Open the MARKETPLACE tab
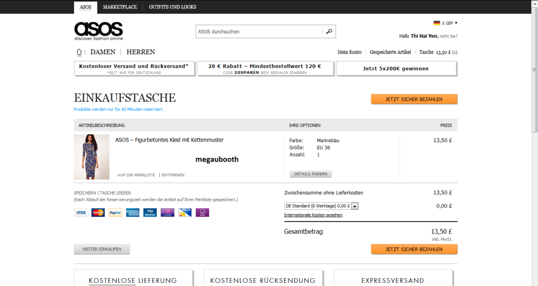 120,7
